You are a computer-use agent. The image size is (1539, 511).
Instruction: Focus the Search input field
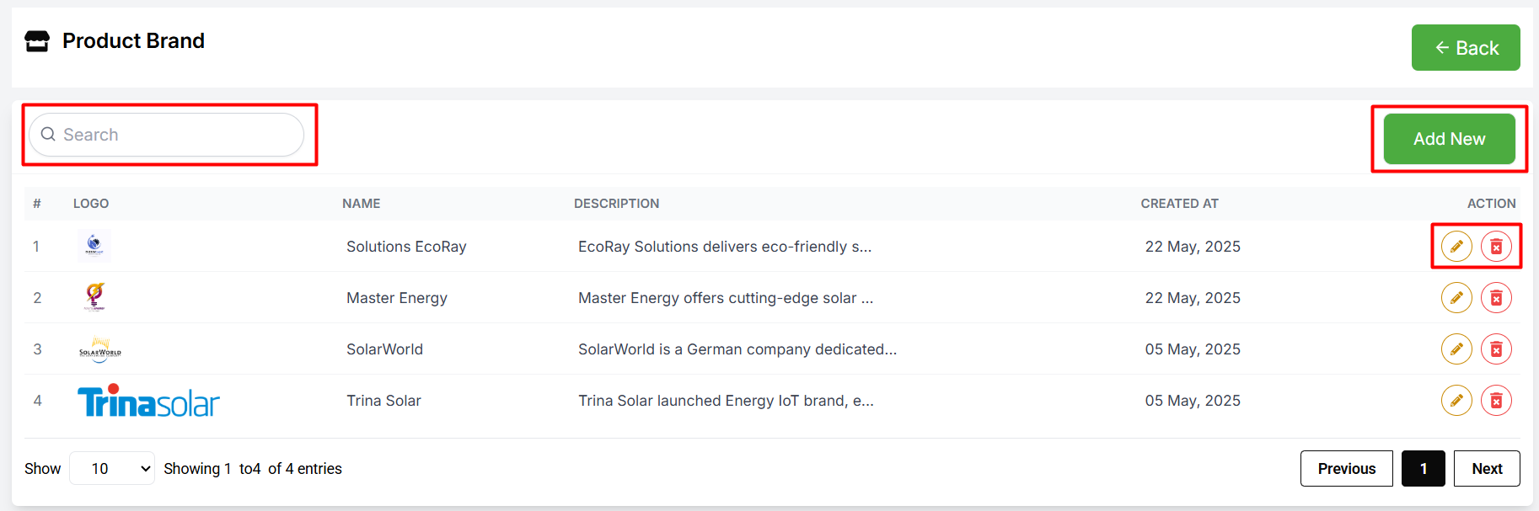tap(166, 135)
